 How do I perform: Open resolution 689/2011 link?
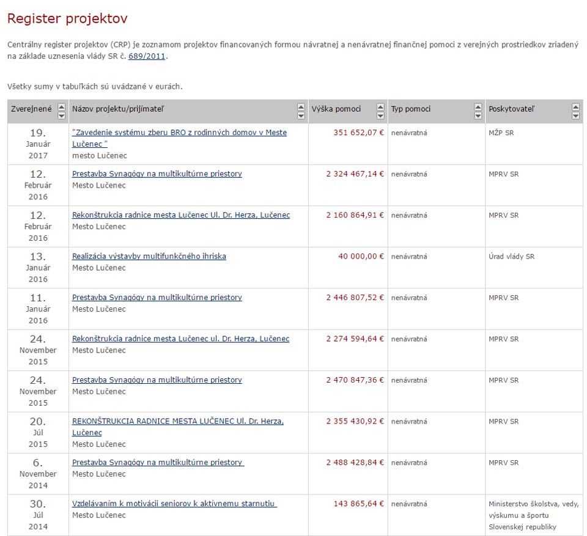tap(147, 56)
